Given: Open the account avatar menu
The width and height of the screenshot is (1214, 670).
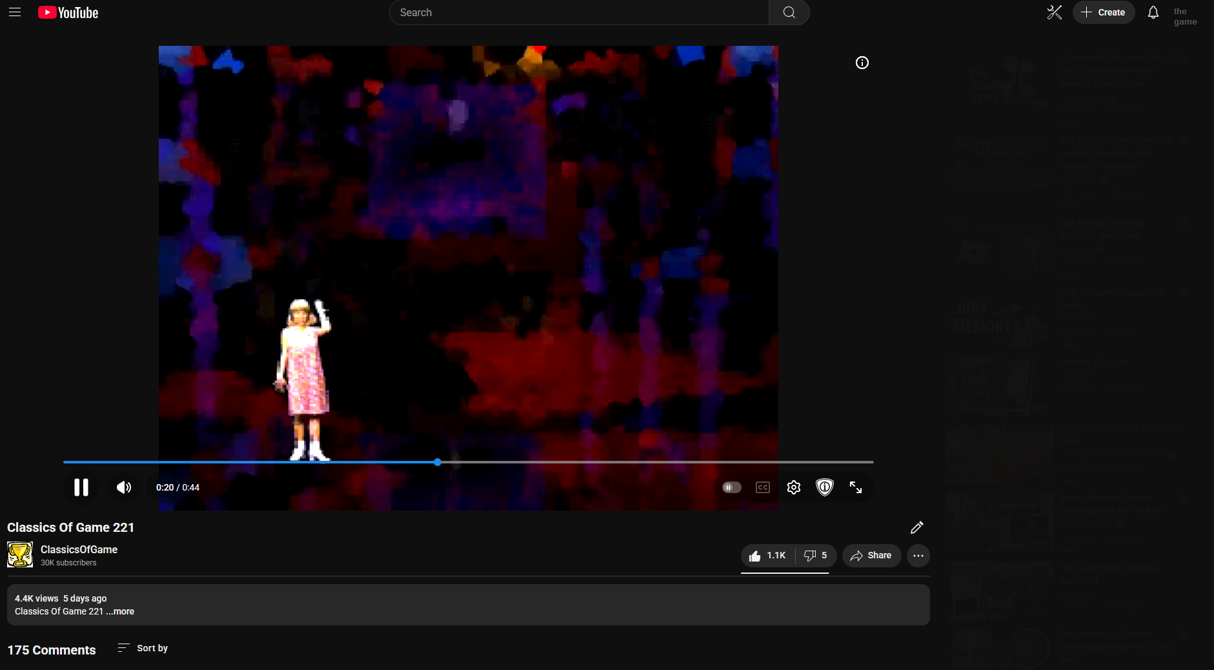Looking at the screenshot, I should point(1185,16).
